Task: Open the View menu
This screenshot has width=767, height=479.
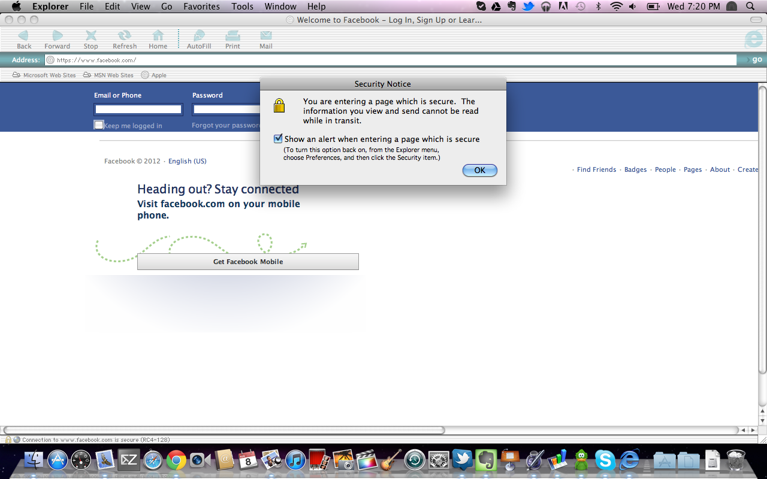Action: tap(141, 7)
